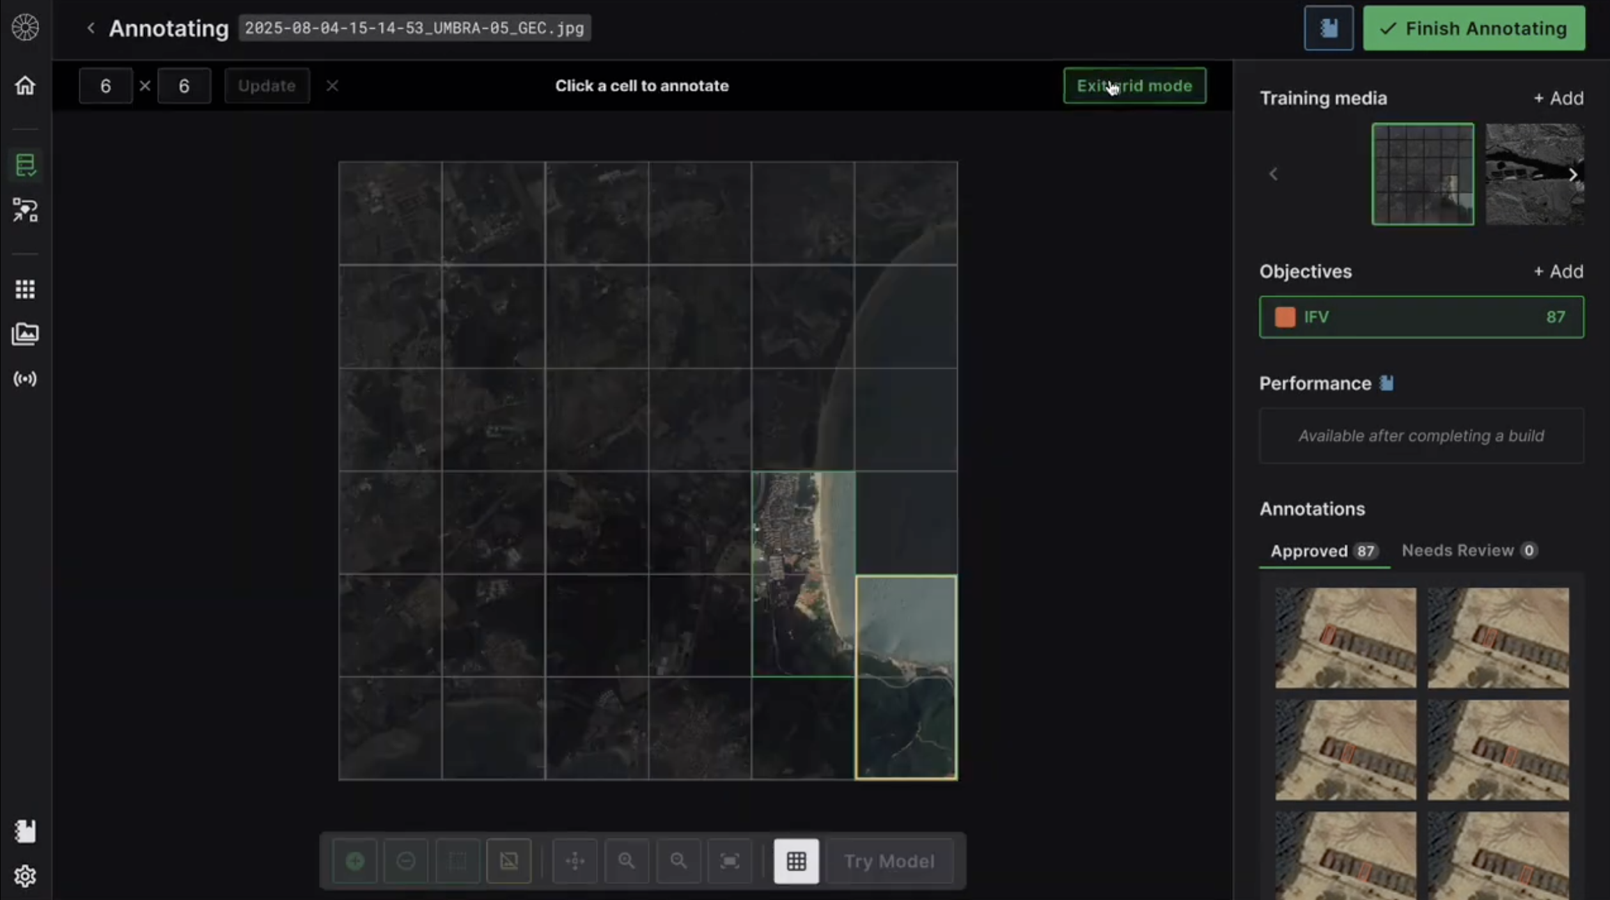
Task: Click the orange IFV color swatch
Action: 1285,317
